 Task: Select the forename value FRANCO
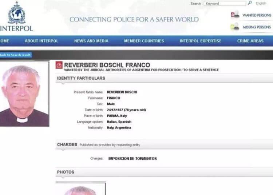coord(113,98)
